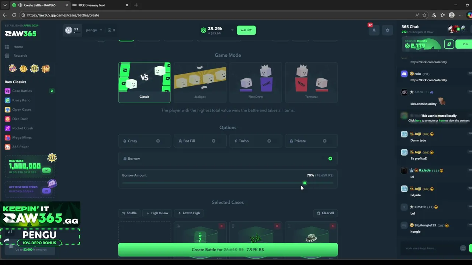Switch to the KICK Giveaway Tool tab

click(x=100, y=5)
